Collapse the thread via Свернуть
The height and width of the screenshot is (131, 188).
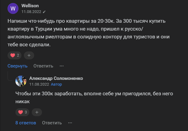click(x=18, y=66)
